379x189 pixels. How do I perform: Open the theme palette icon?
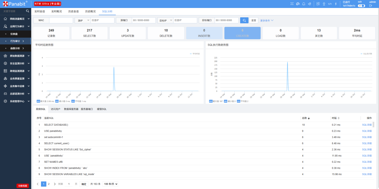[298, 4]
